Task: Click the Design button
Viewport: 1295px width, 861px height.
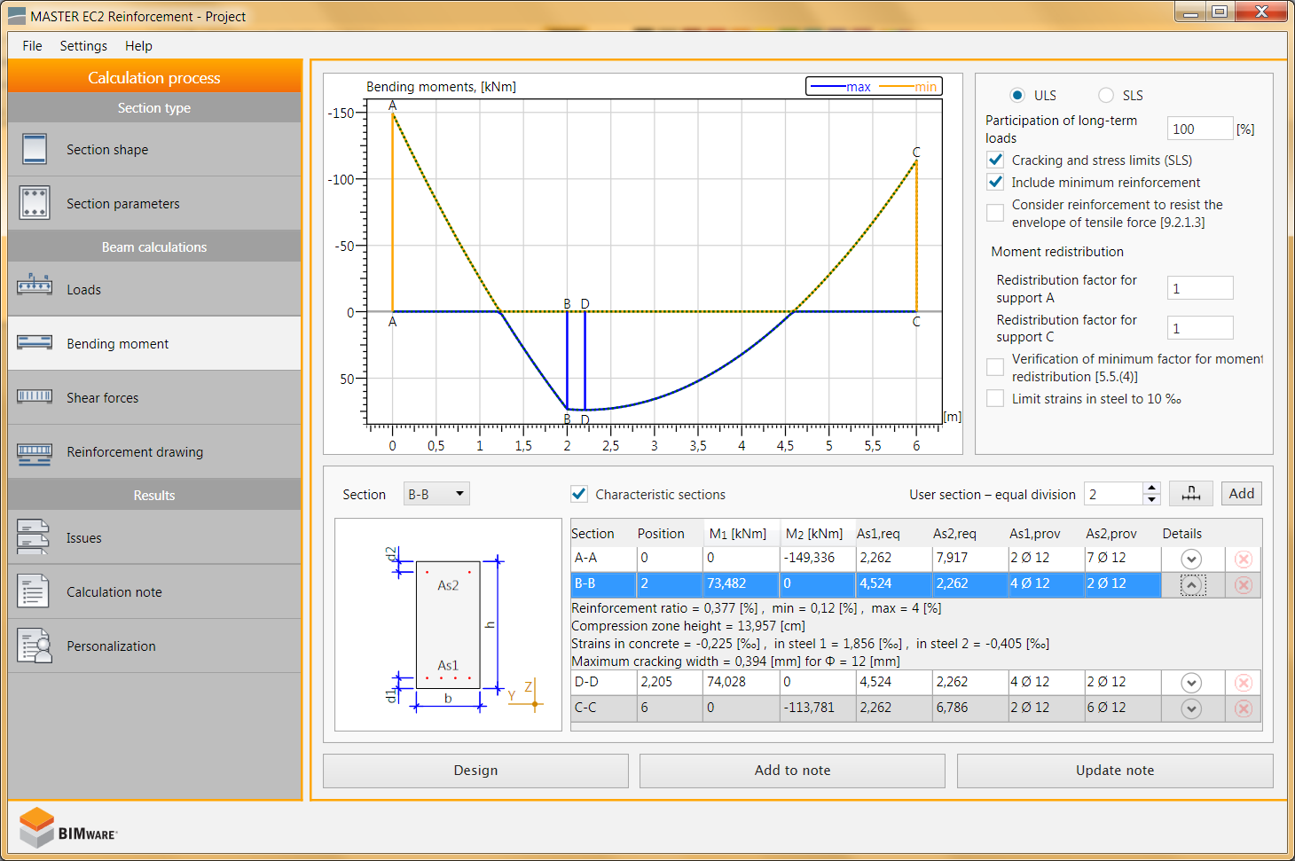Action: tap(475, 771)
